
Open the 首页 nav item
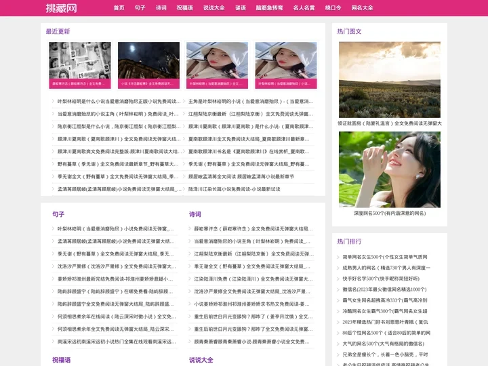pyautogui.click(x=119, y=7)
